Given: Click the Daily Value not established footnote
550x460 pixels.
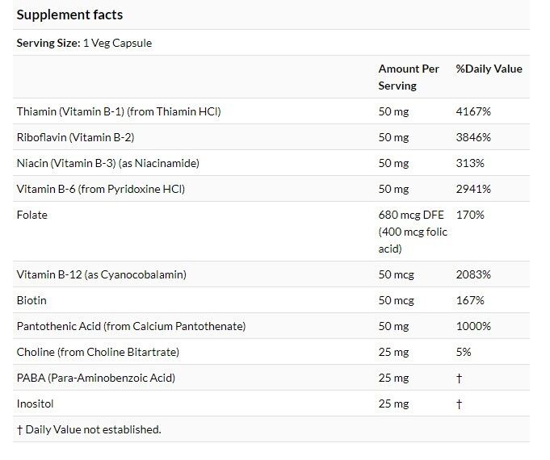Looking at the screenshot, I should (89, 429).
